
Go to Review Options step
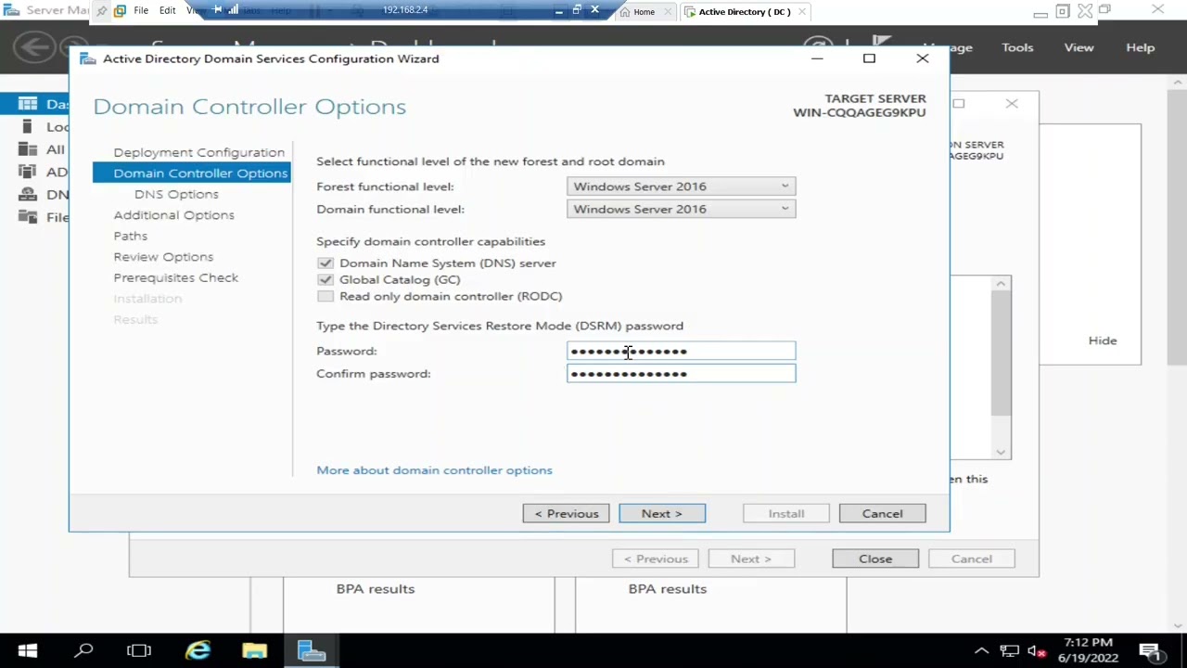coord(163,257)
